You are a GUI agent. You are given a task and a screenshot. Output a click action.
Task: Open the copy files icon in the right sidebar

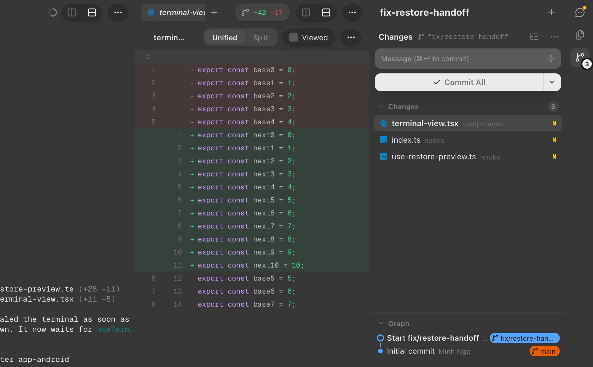pyautogui.click(x=580, y=35)
